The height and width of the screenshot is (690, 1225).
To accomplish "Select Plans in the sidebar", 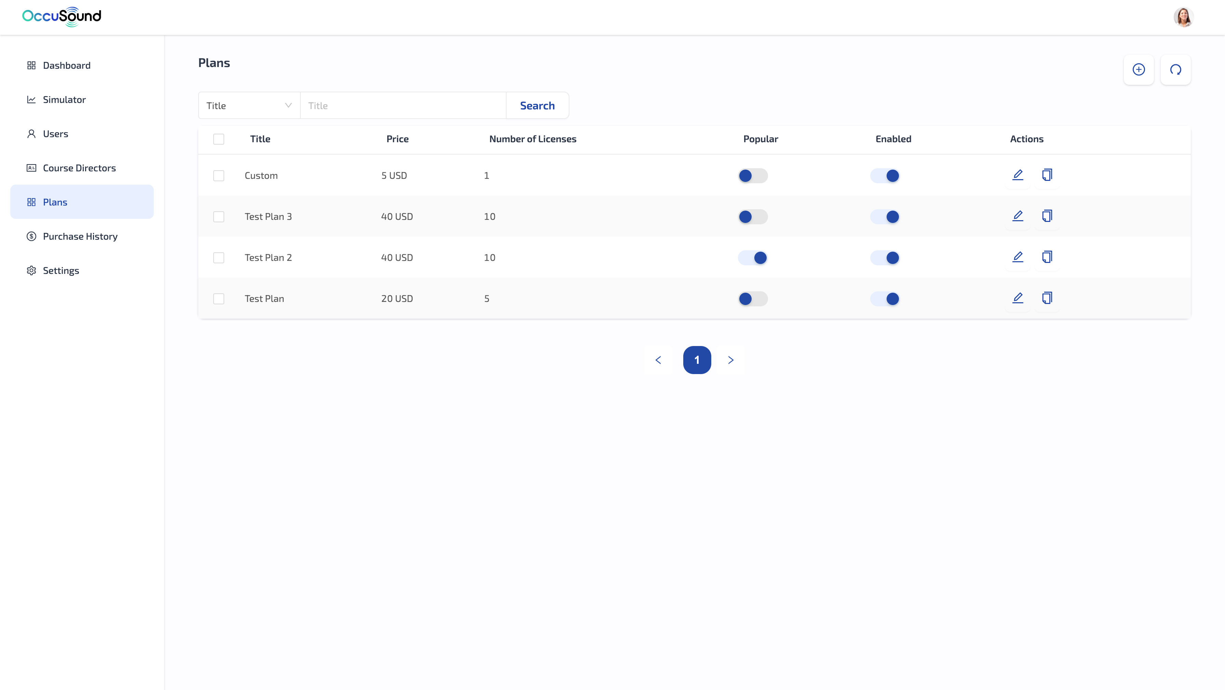I will pos(82,202).
